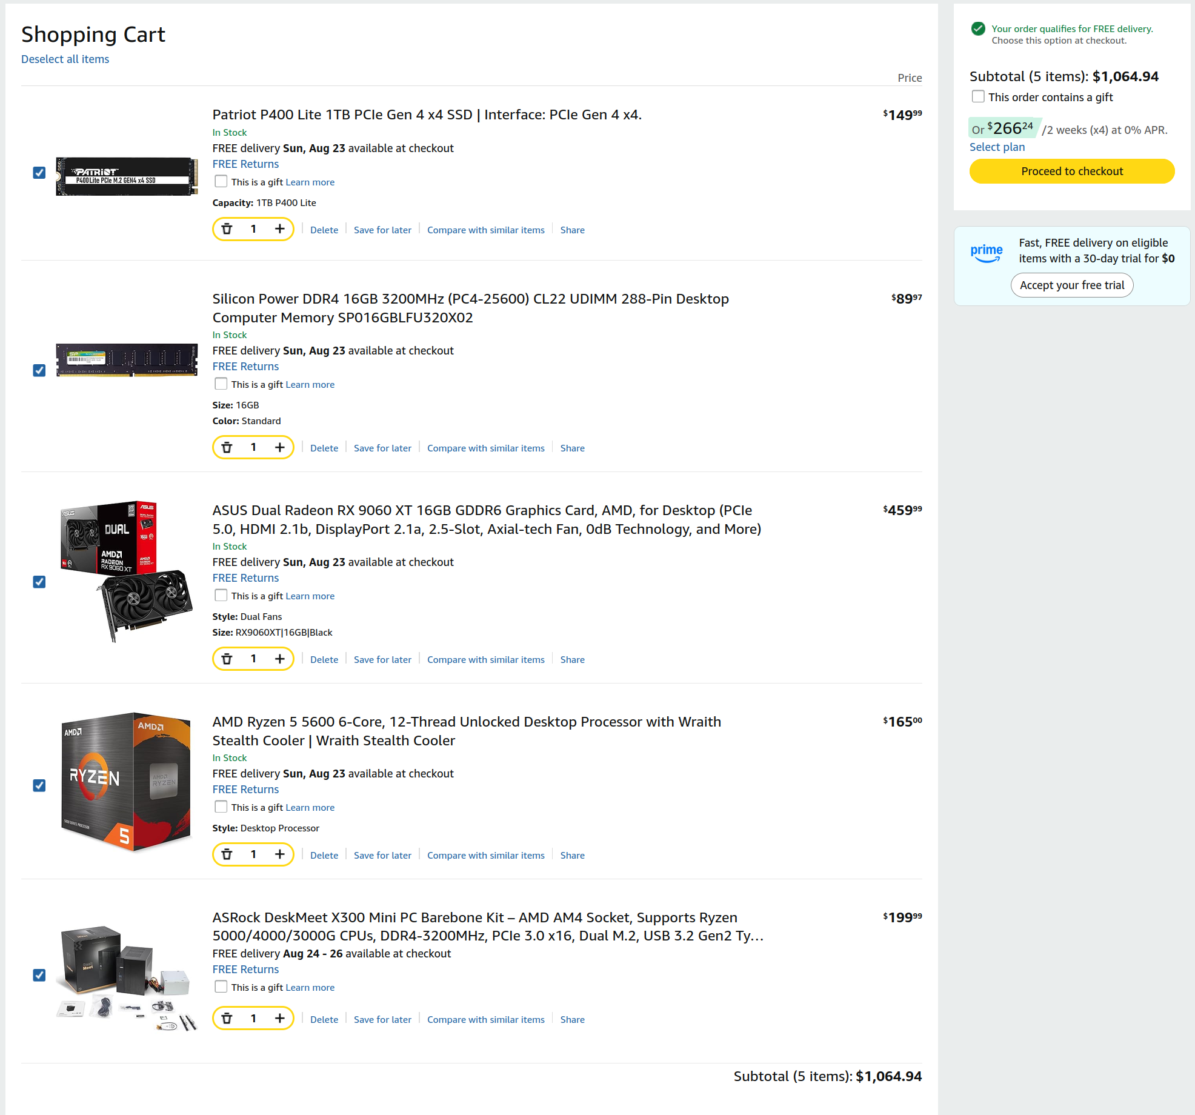Open FREE Returns for ASRock DeskMeet
1195x1115 pixels.
click(245, 969)
